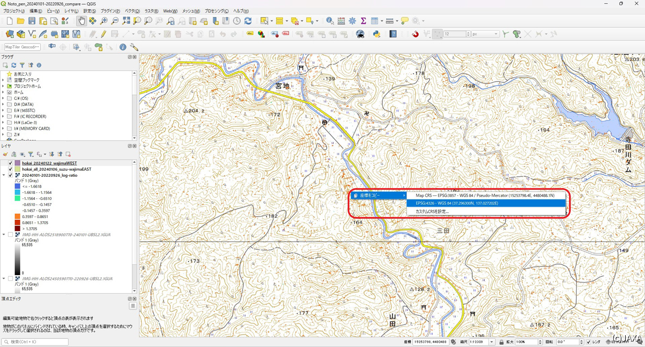Open the Python console

(x=377, y=34)
